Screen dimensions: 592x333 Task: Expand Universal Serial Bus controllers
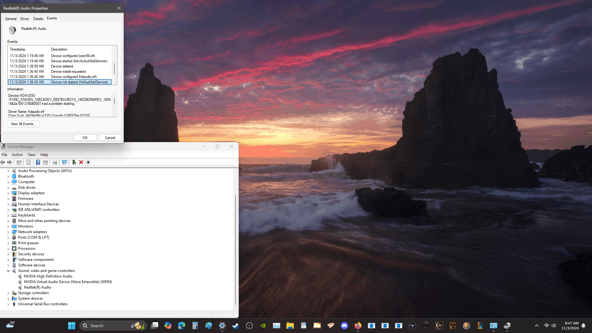click(x=8, y=304)
